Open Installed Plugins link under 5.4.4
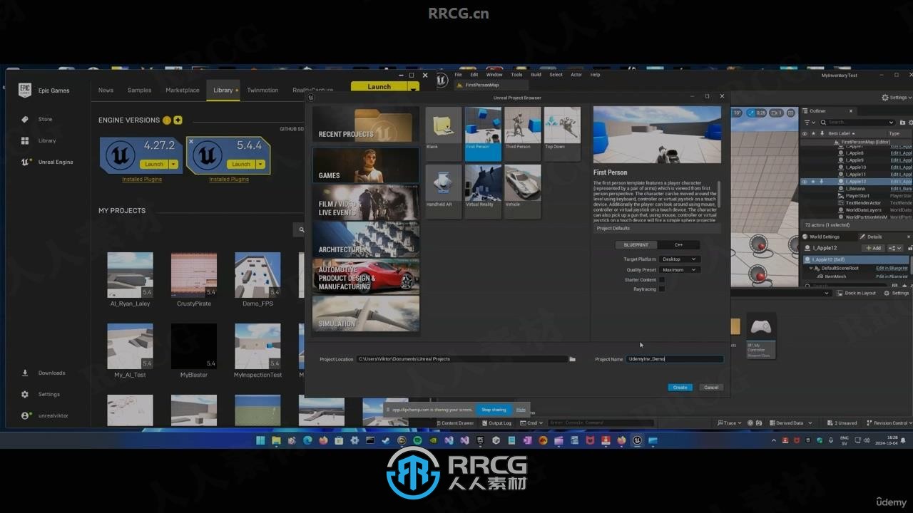Screen dimensions: 913x513 [229, 180]
